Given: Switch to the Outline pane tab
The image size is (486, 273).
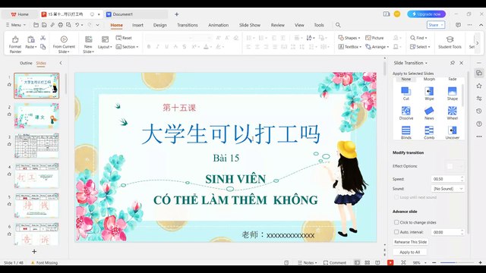Looking at the screenshot, I should [26, 63].
